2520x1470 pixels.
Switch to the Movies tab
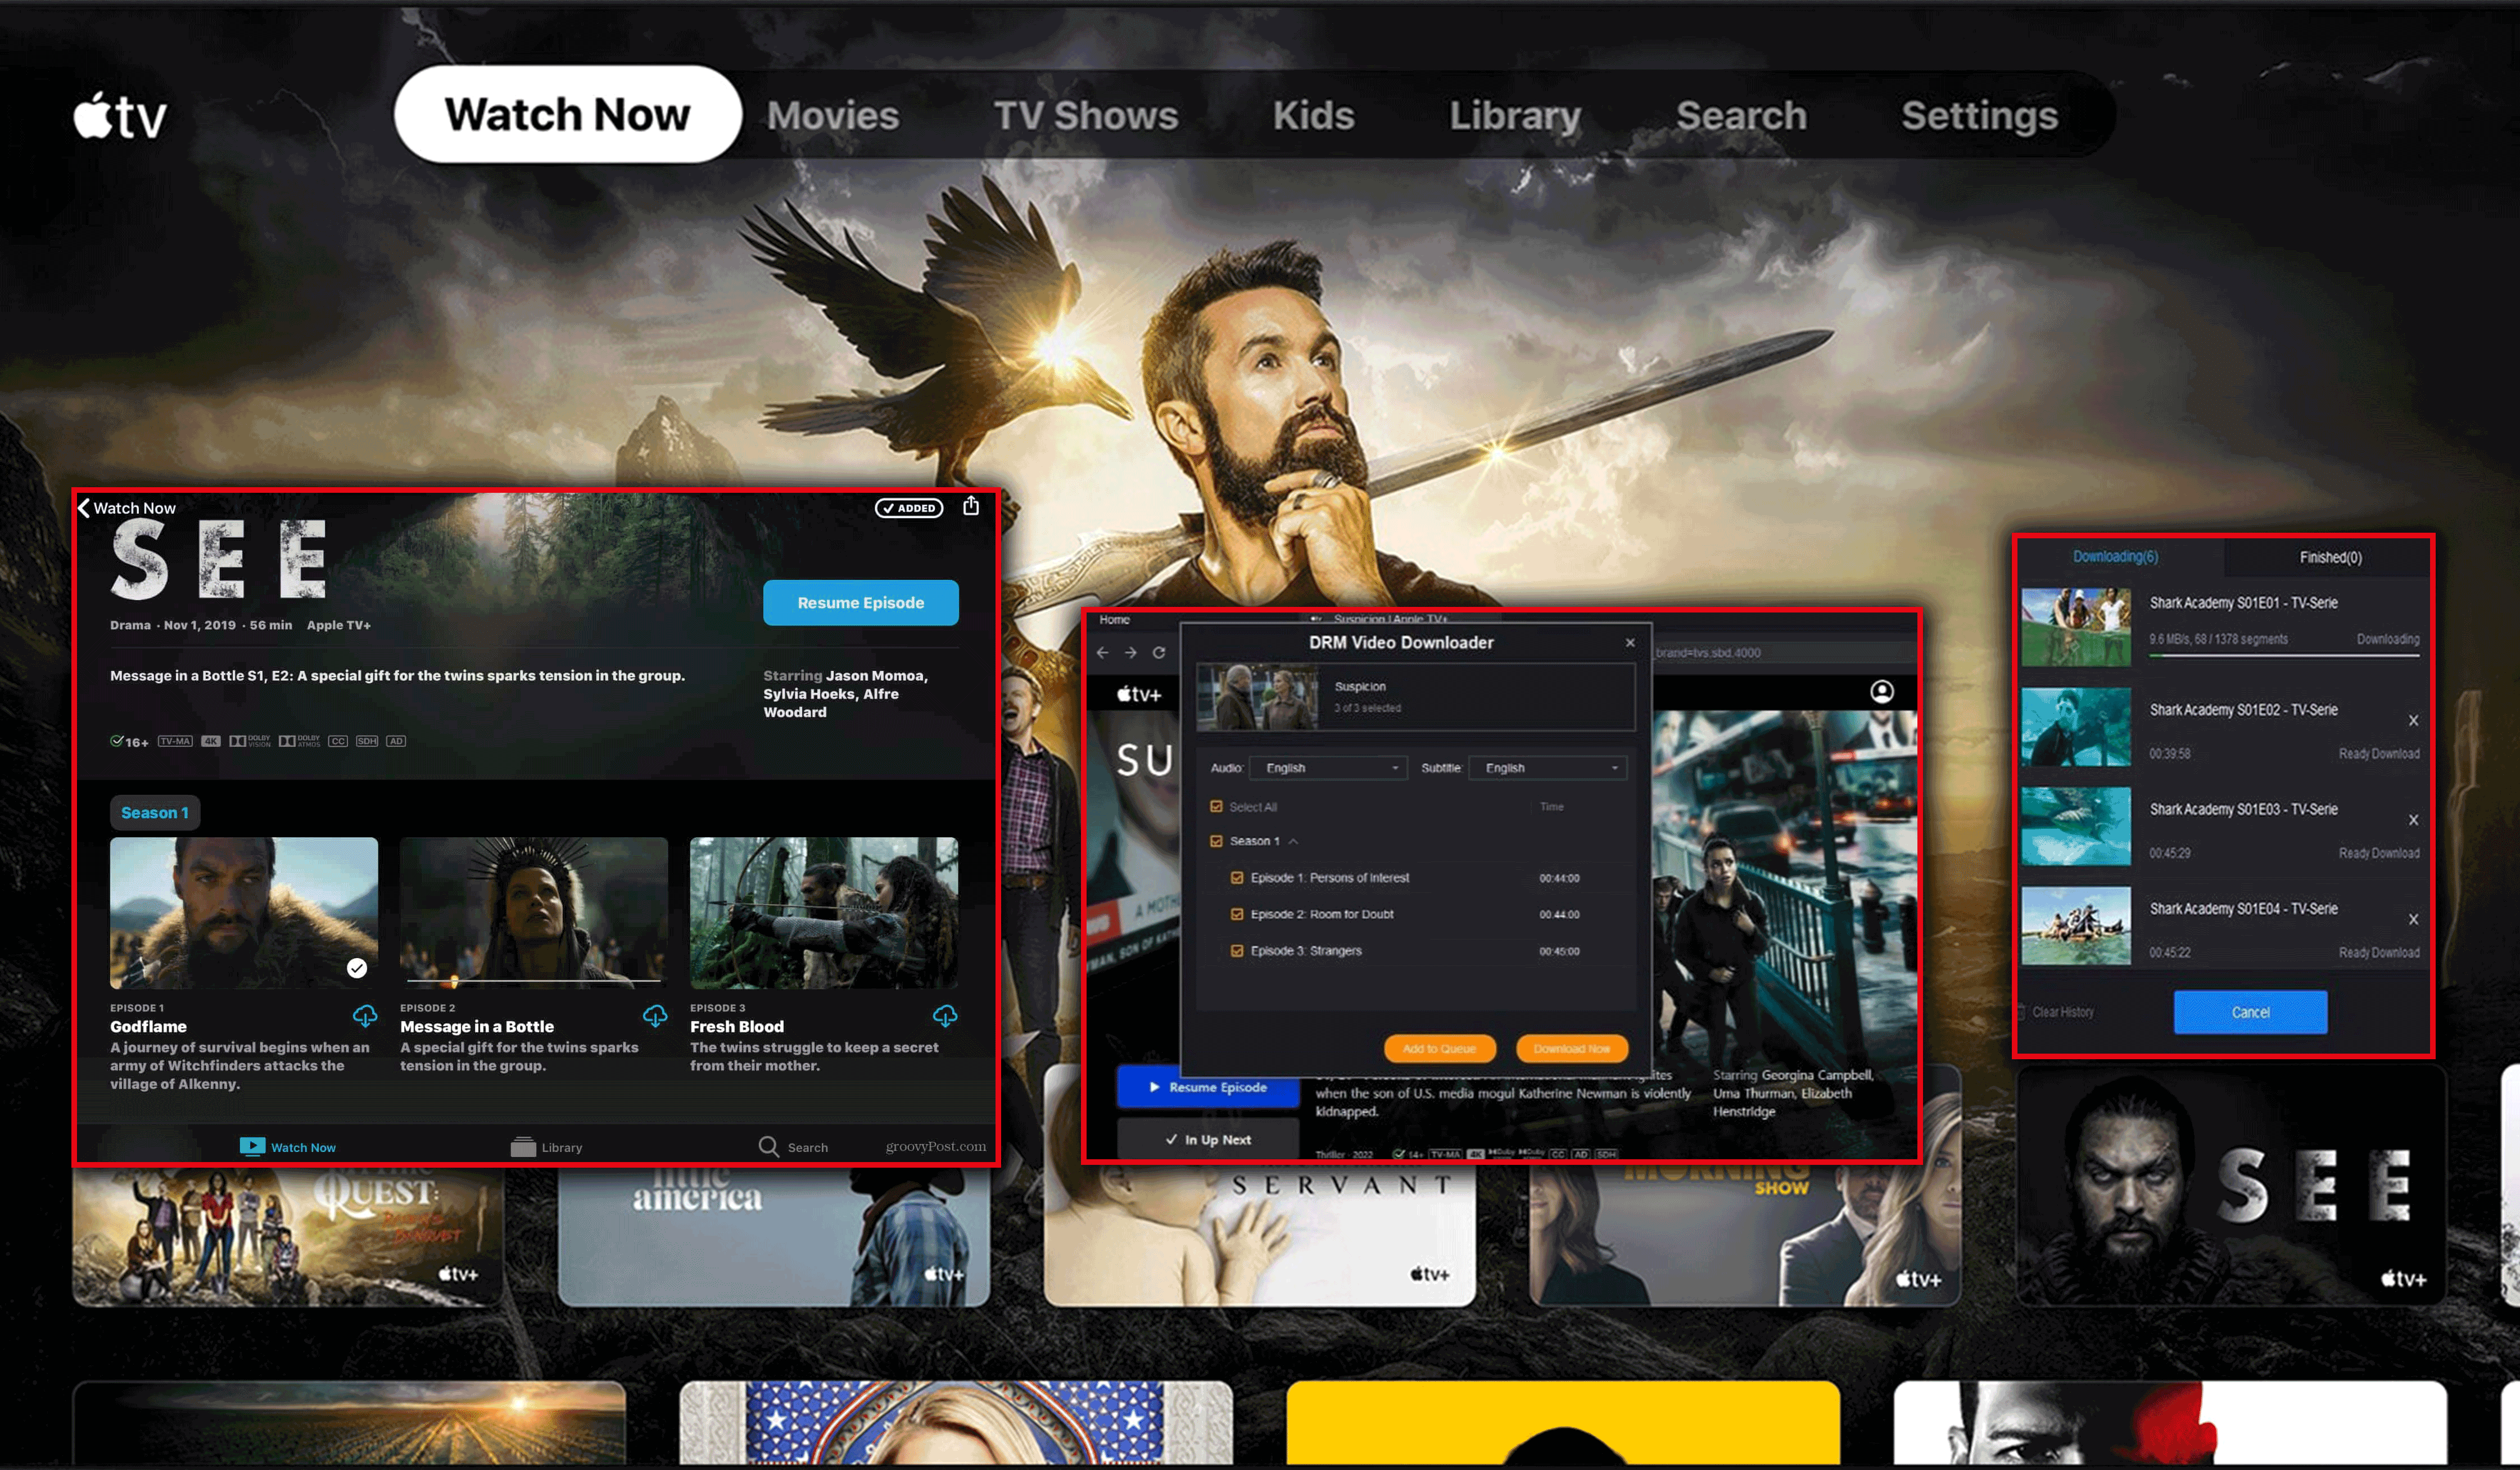pos(833,115)
